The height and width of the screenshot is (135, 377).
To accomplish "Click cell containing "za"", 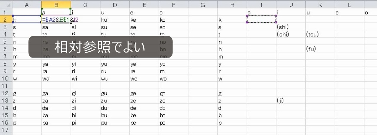I will (56, 101).
